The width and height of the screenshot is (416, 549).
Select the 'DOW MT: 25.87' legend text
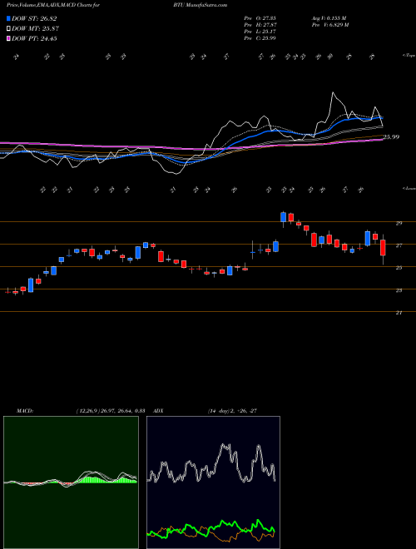35,28
